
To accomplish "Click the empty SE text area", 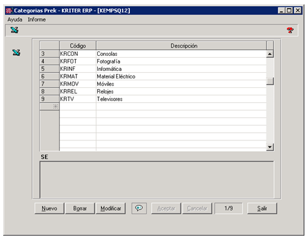I will [157, 179].
